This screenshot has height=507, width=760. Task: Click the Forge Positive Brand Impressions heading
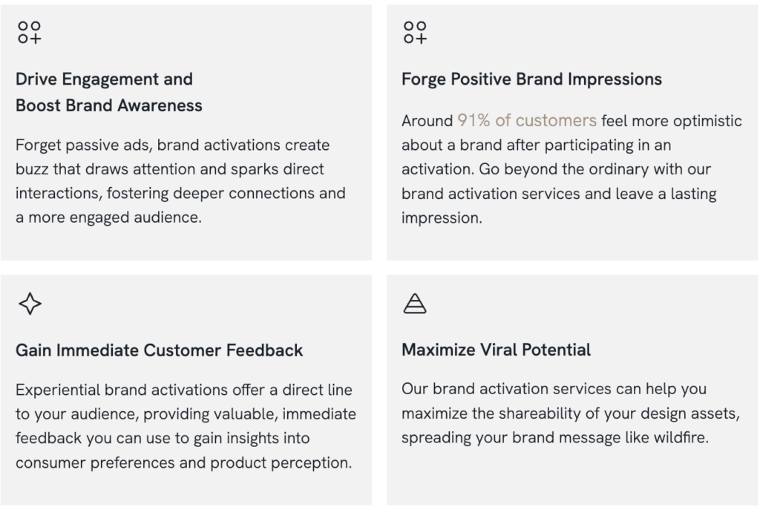531,79
